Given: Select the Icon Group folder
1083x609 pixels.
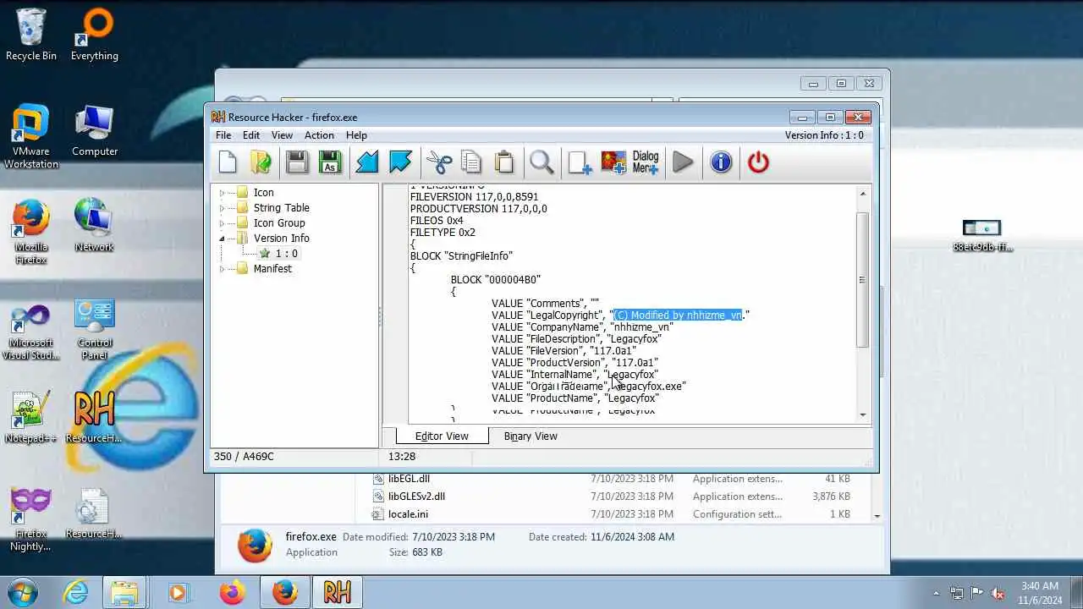Looking at the screenshot, I should [x=271, y=223].
